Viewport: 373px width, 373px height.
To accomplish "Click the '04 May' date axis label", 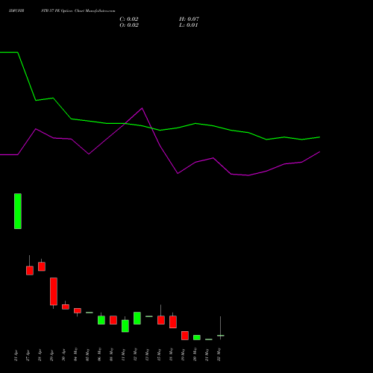I will coord(75,354).
